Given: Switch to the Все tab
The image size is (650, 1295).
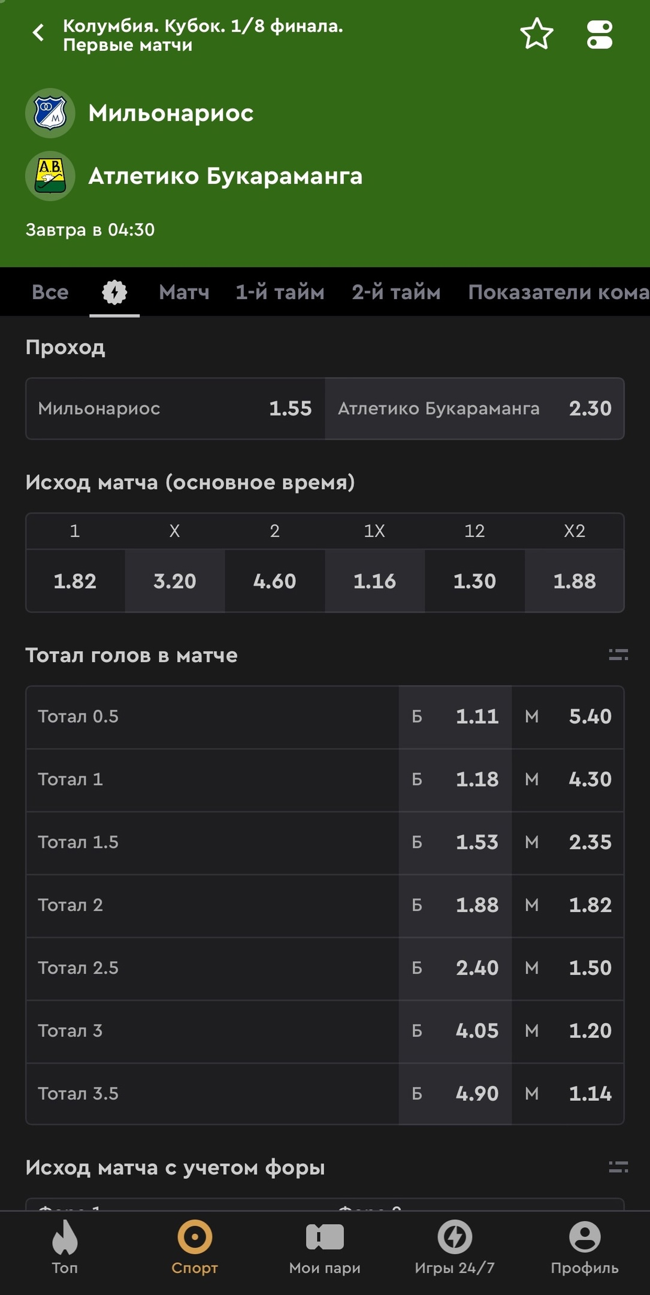Looking at the screenshot, I should click(x=50, y=292).
